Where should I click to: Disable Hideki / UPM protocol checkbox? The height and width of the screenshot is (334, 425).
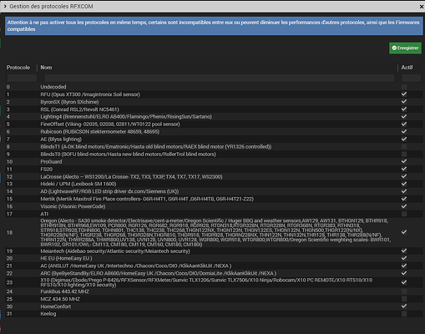(404, 184)
